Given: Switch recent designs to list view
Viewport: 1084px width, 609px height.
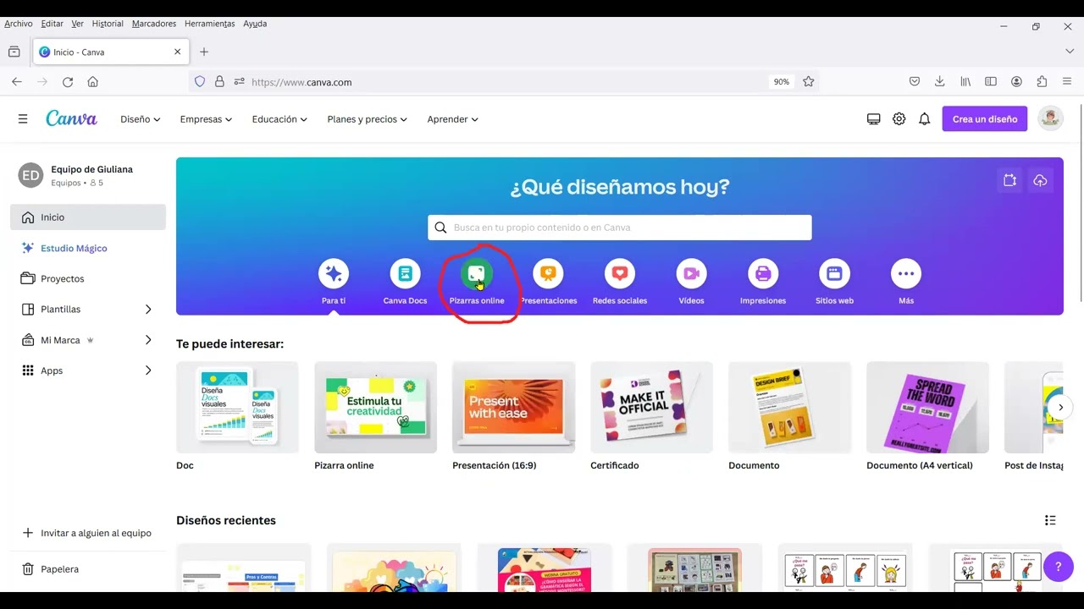Looking at the screenshot, I should pyautogui.click(x=1050, y=520).
